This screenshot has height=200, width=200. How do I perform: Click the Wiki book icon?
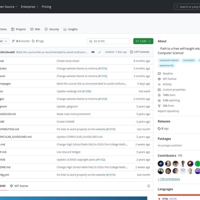tap(32, 29)
